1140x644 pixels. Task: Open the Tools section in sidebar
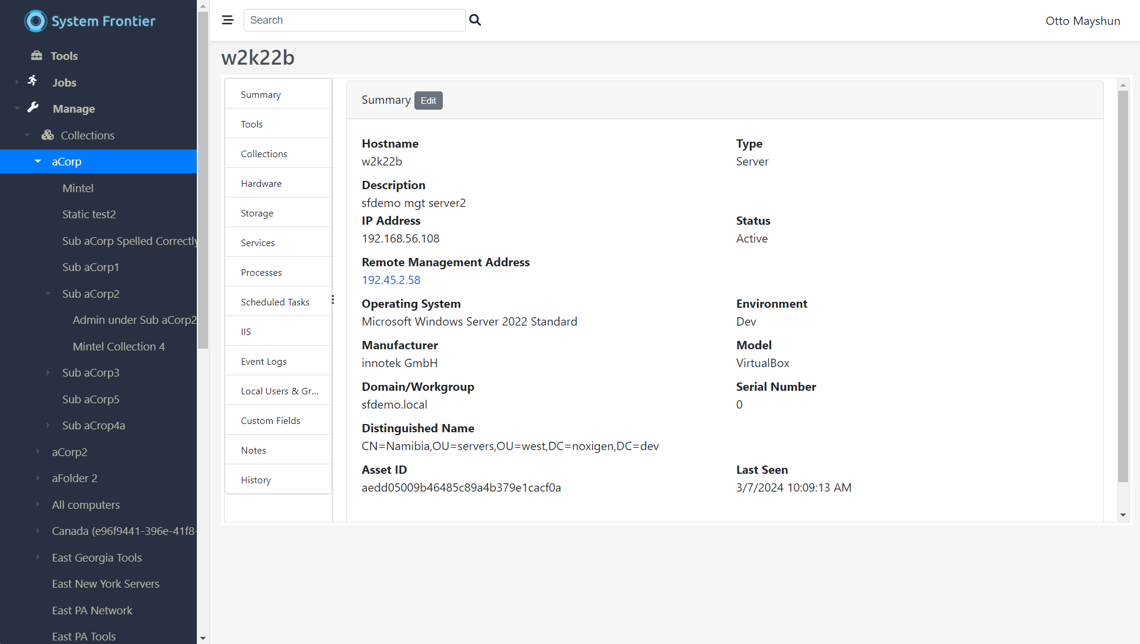tap(64, 56)
